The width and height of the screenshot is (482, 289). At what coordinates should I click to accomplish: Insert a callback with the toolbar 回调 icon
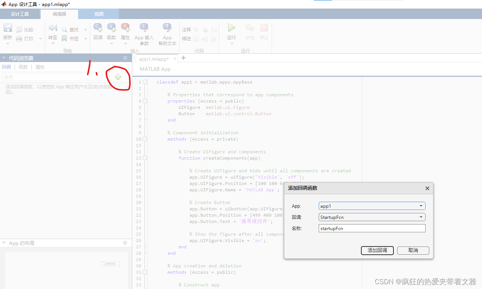[x=98, y=28]
